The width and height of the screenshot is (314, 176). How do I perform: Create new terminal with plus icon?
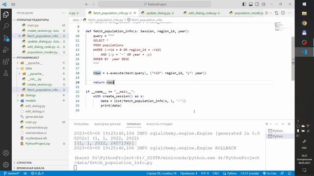266,124
